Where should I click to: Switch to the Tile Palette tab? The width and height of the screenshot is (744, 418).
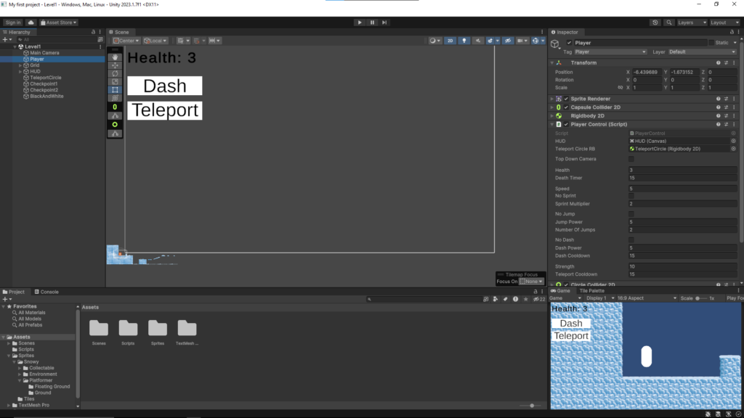pyautogui.click(x=591, y=290)
